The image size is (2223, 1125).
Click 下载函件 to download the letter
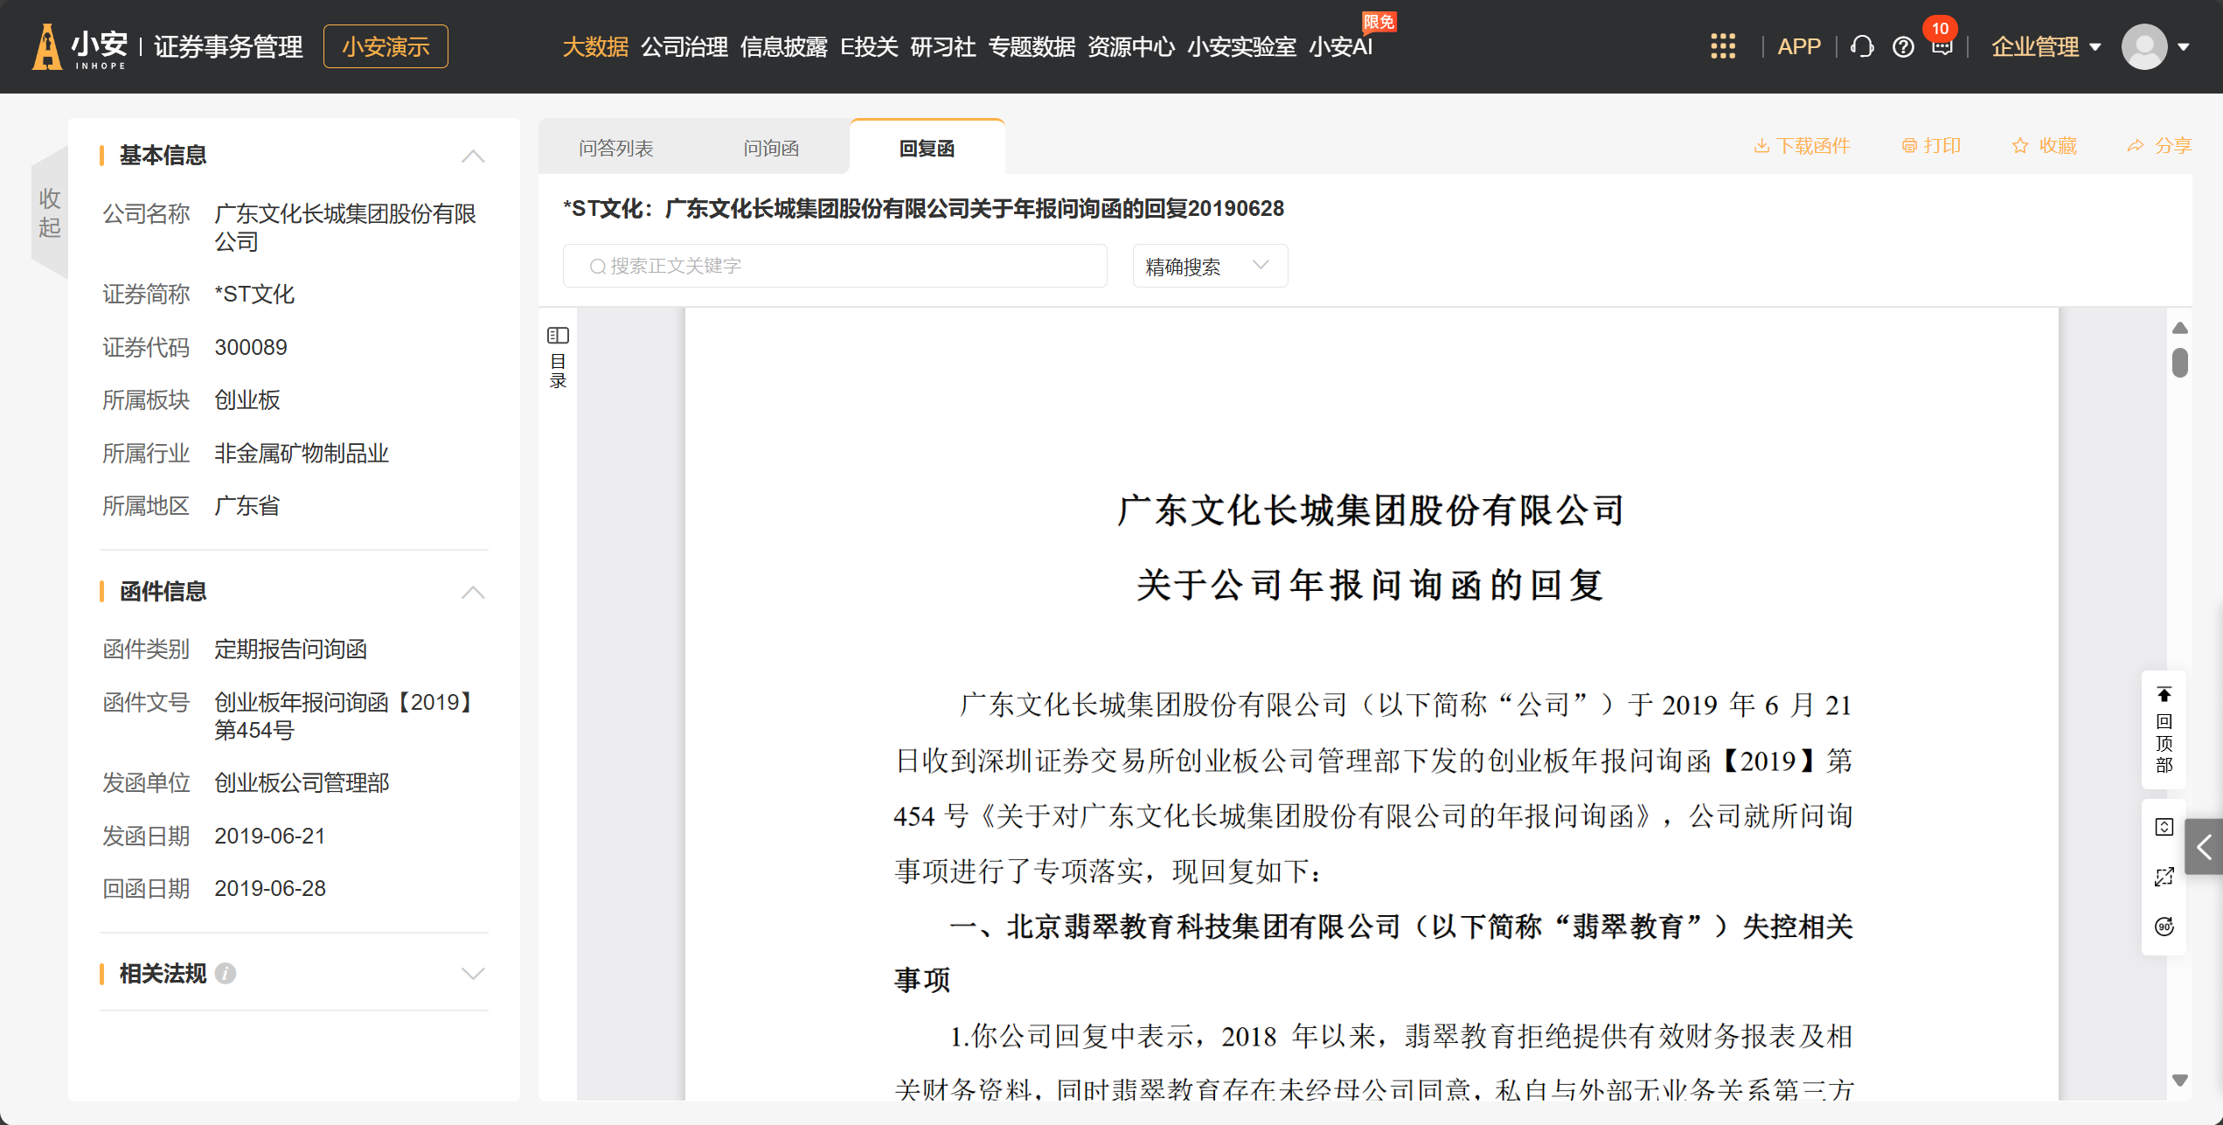pos(1802,146)
